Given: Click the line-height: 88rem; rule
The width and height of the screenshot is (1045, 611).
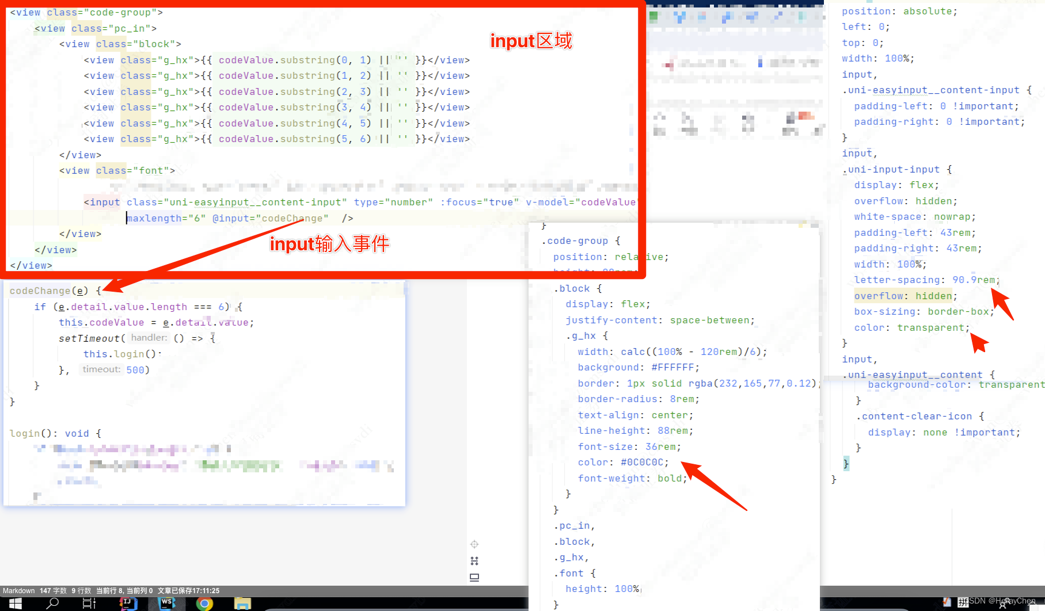Looking at the screenshot, I should pos(636,431).
